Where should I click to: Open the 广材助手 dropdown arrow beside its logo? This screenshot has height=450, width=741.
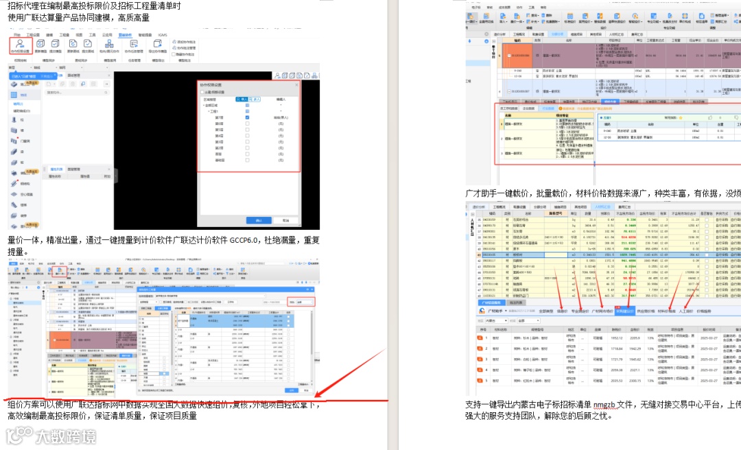506,311
